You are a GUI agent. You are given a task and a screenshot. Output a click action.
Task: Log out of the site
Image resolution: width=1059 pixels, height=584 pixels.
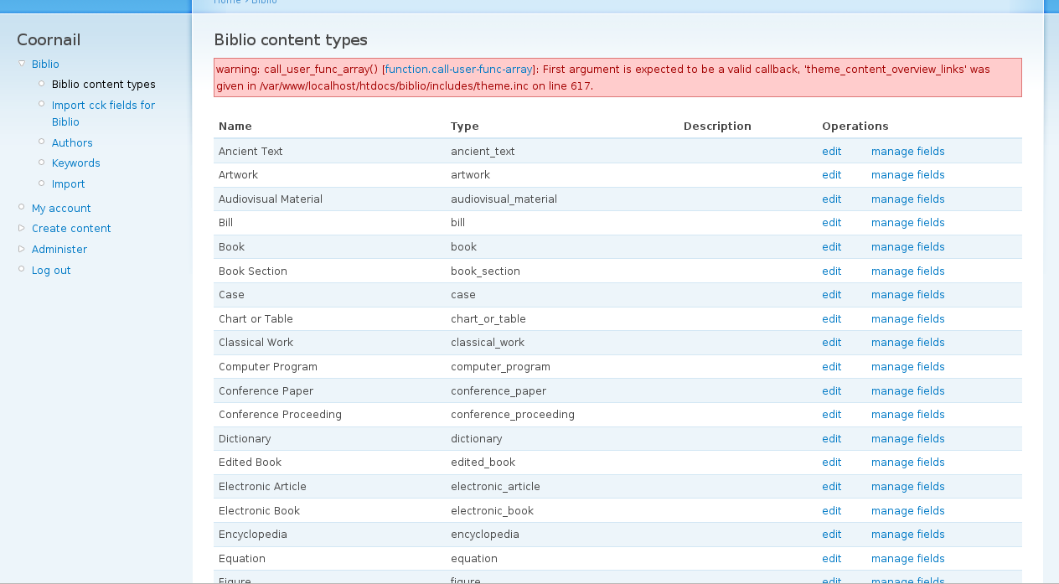[51, 271]
